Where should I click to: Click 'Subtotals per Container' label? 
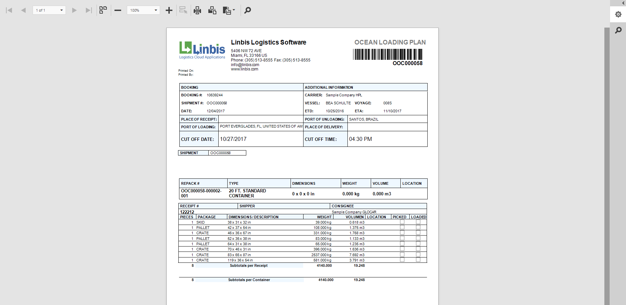tap(249, 280)
